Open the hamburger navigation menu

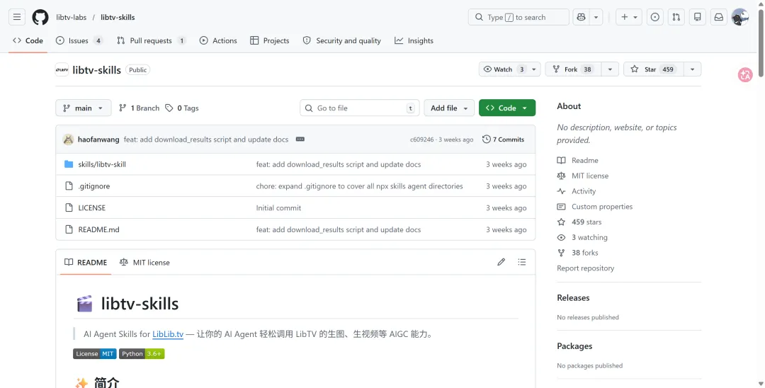click(16, 17)
